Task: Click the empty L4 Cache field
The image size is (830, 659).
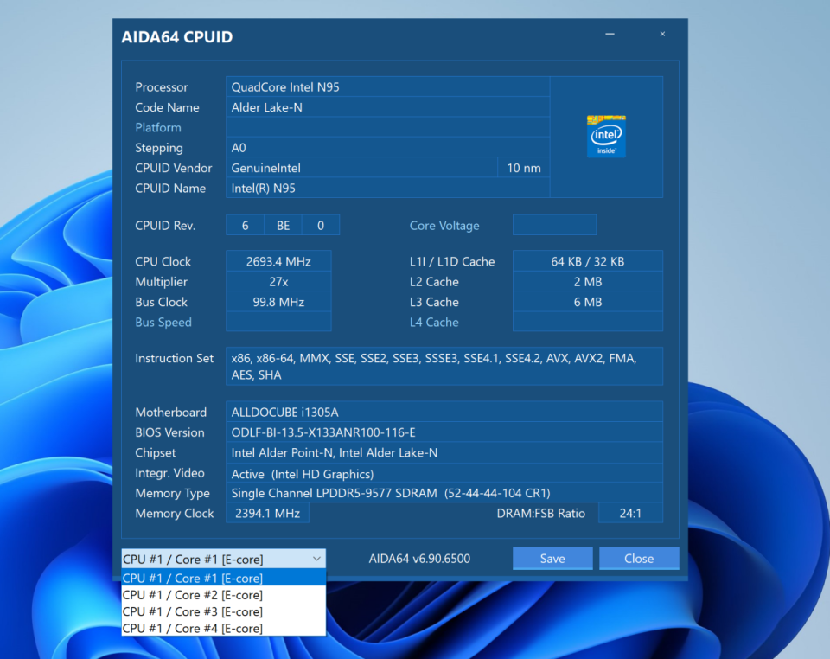Action: [x=588, y=322]
